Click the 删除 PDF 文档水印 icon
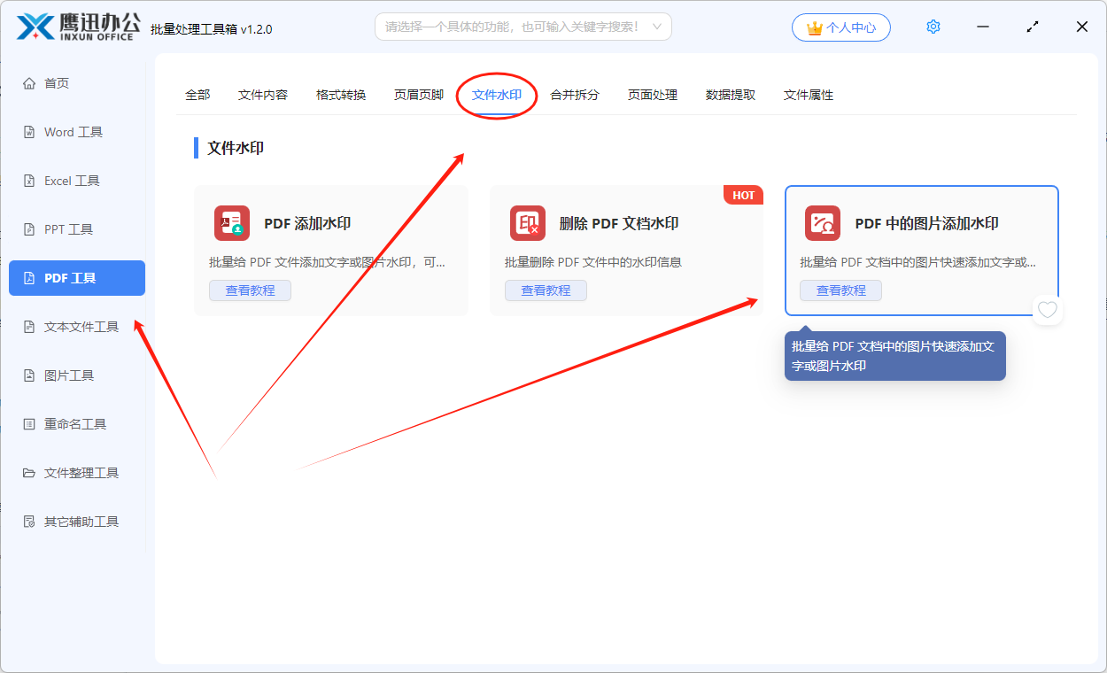This screenshot has width=1107, height=673. 528,223
